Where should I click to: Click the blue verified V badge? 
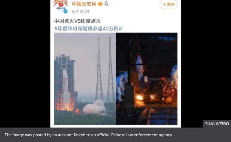65,11
